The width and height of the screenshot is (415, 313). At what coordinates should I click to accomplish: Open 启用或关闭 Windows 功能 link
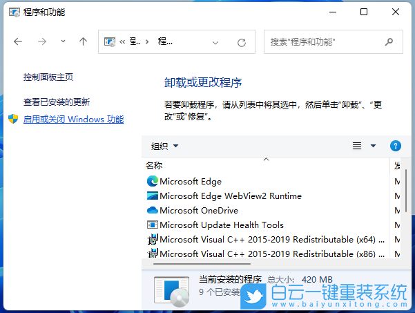click(73, 119)
